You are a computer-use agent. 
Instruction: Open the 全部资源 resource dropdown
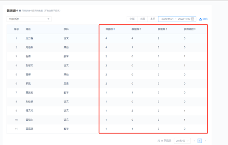coord(29,19)
